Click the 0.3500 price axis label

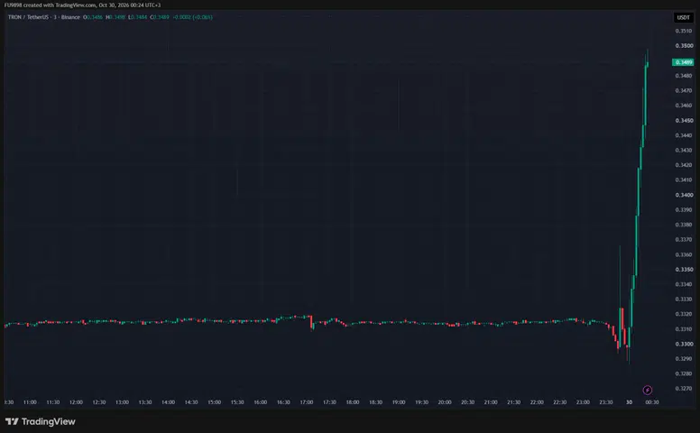click(x=684, y=45)
